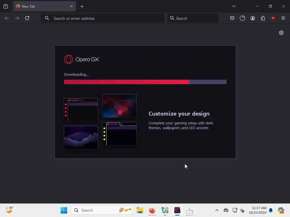Click the display network tray icon

pos(235,210)
